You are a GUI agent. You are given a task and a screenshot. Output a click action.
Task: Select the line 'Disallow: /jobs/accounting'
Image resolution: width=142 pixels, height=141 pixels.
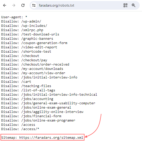click(x=27, y=99)
